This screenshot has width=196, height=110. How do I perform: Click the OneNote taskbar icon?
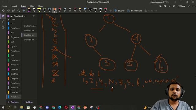[73, 107]
